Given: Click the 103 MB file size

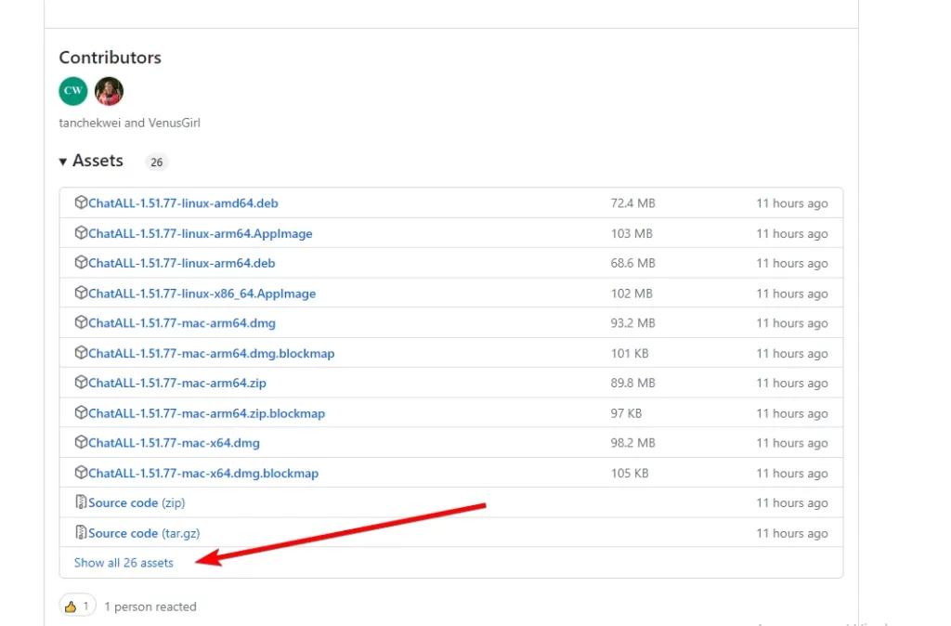Looking at the screenshot, I should 632,233.
